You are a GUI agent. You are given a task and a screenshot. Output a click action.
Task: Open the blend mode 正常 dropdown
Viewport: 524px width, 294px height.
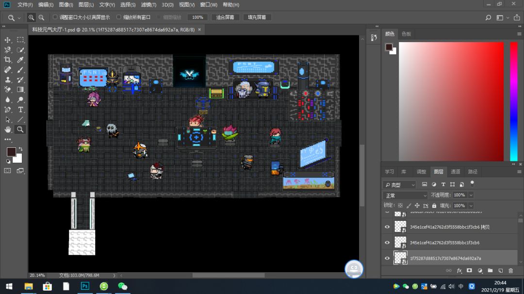pos(405,195)
